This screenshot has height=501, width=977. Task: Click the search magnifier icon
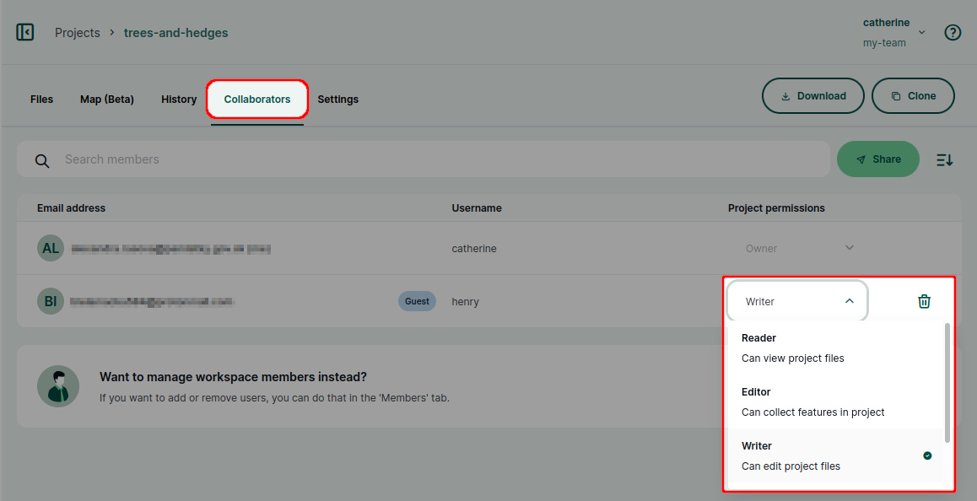41,161
